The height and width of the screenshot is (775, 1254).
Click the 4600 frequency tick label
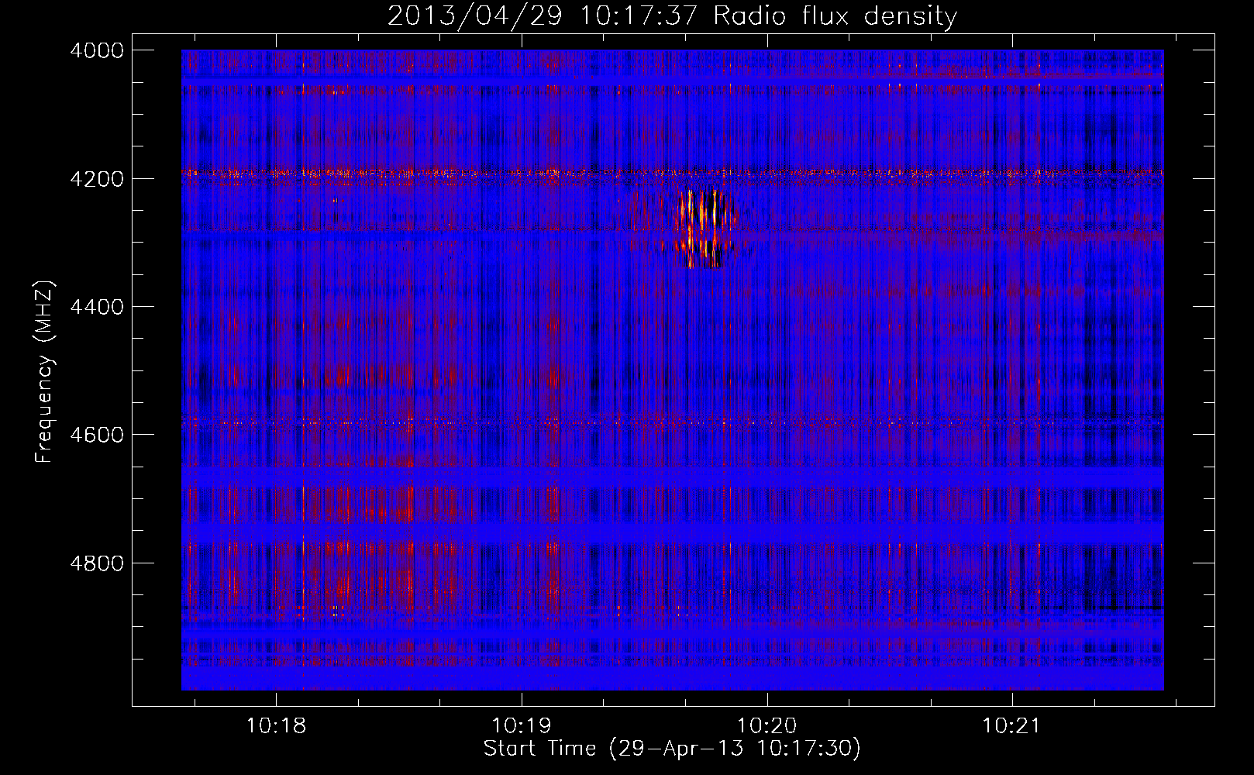tap(97, 435)
